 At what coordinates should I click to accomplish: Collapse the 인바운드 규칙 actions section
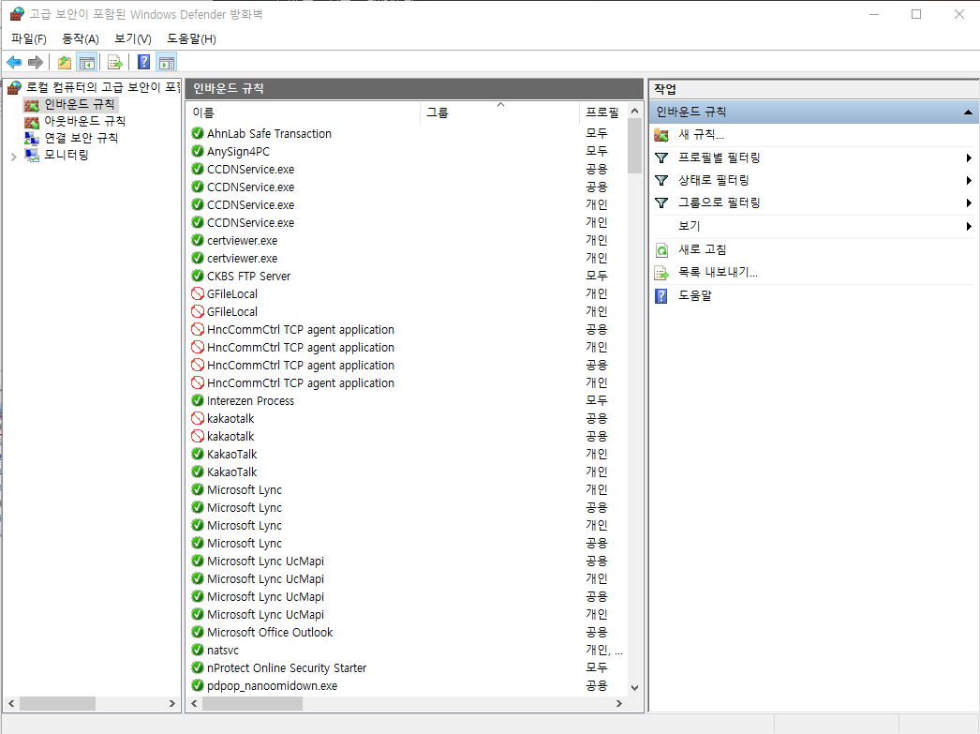(968, 111)
